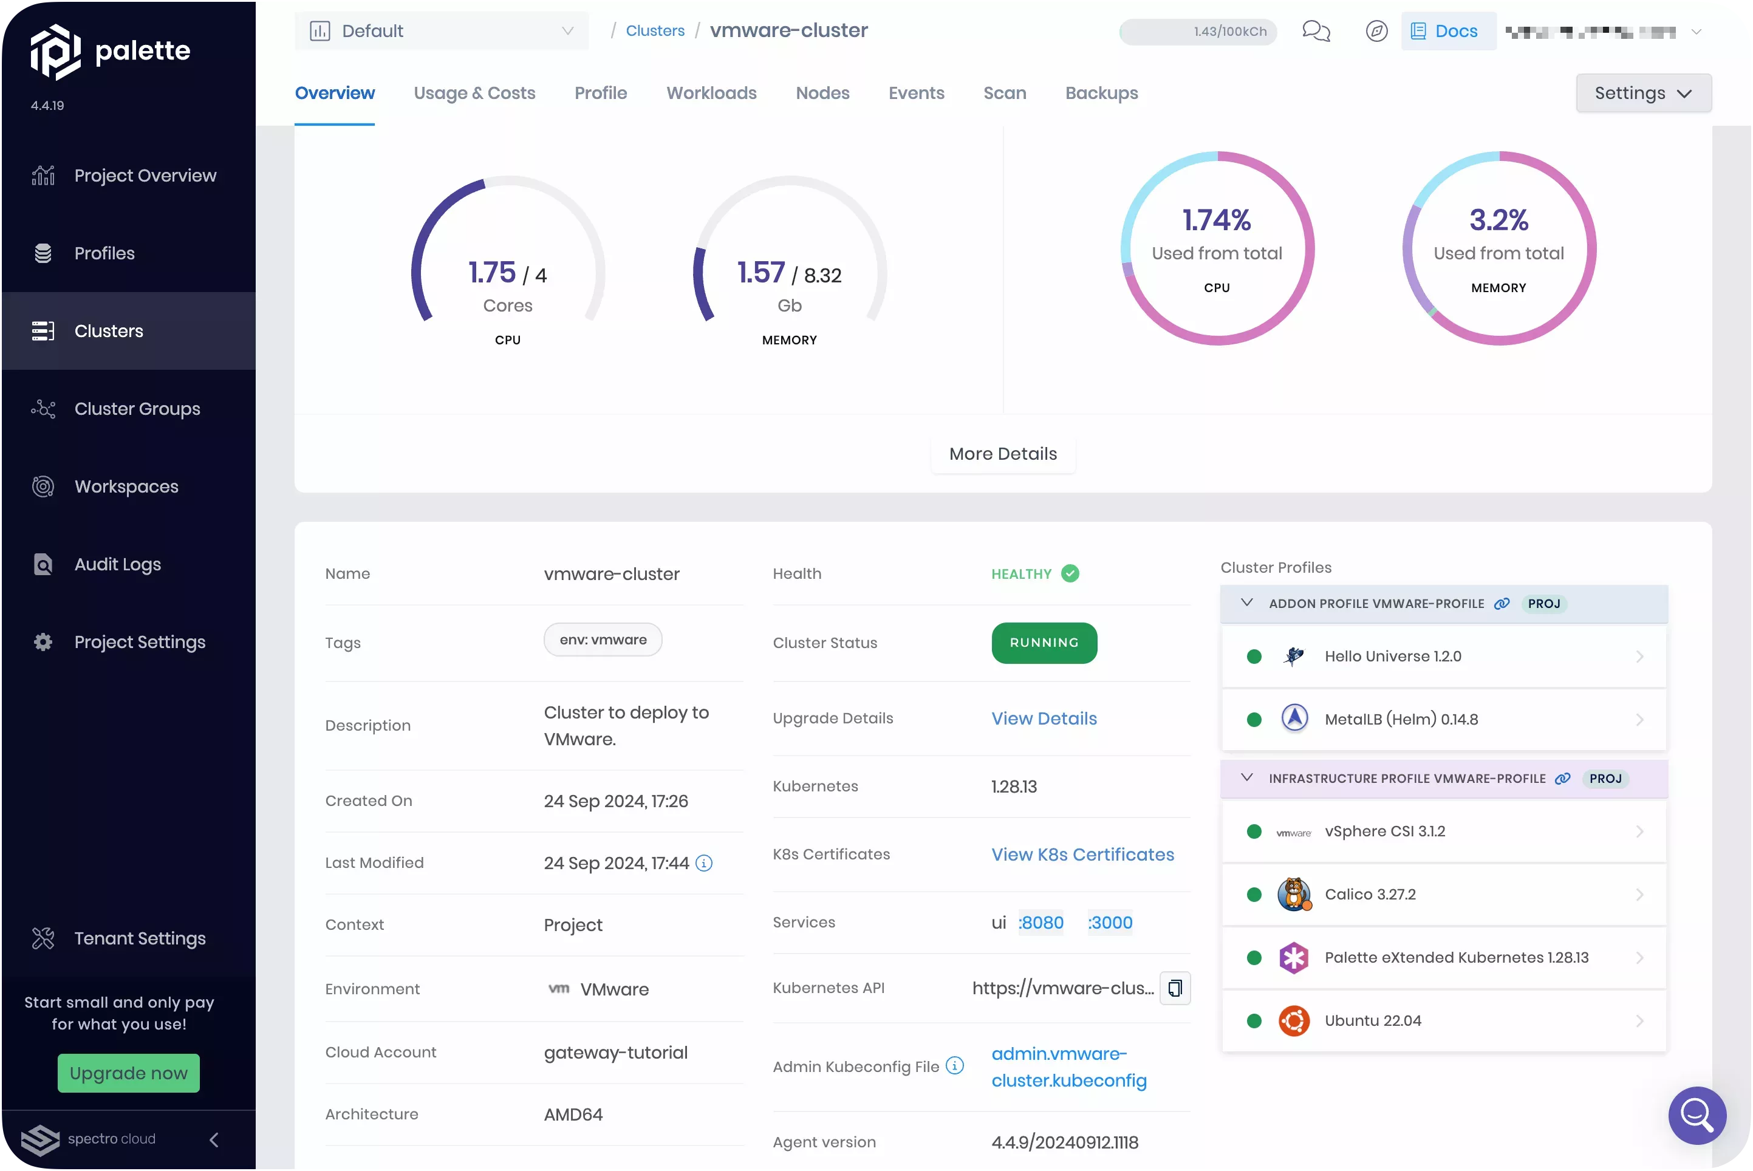Select the env: vmware tag chip

[603, 640]
